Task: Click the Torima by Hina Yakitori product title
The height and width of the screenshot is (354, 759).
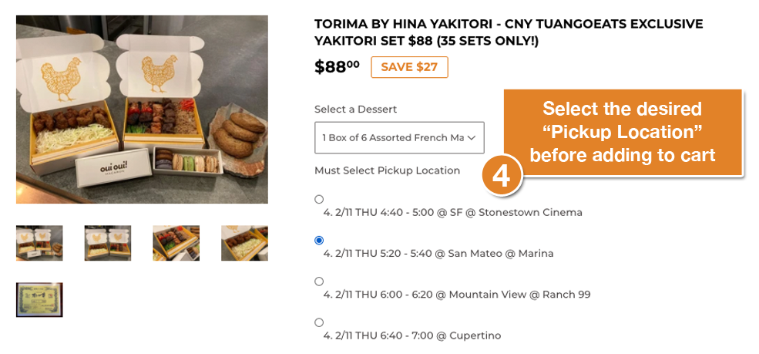Action: pos(509,32)
